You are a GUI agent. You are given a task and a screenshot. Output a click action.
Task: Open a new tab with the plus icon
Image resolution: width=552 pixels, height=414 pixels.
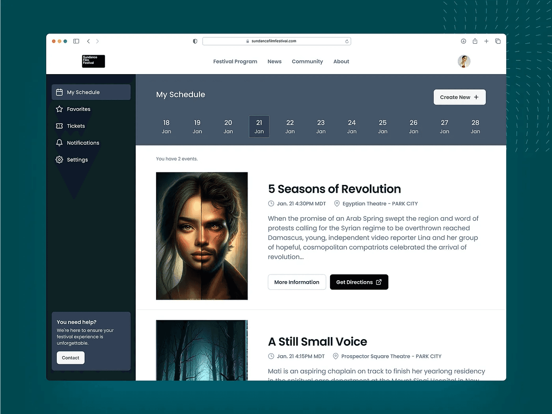pyautogui.click(x=487, y=41)
